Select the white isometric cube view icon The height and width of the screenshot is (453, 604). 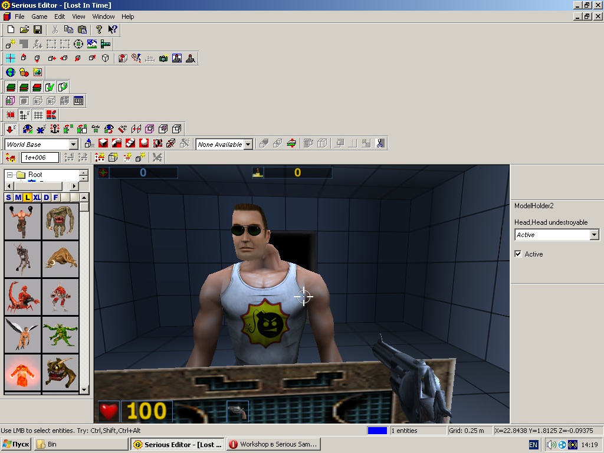pos(105,58)
